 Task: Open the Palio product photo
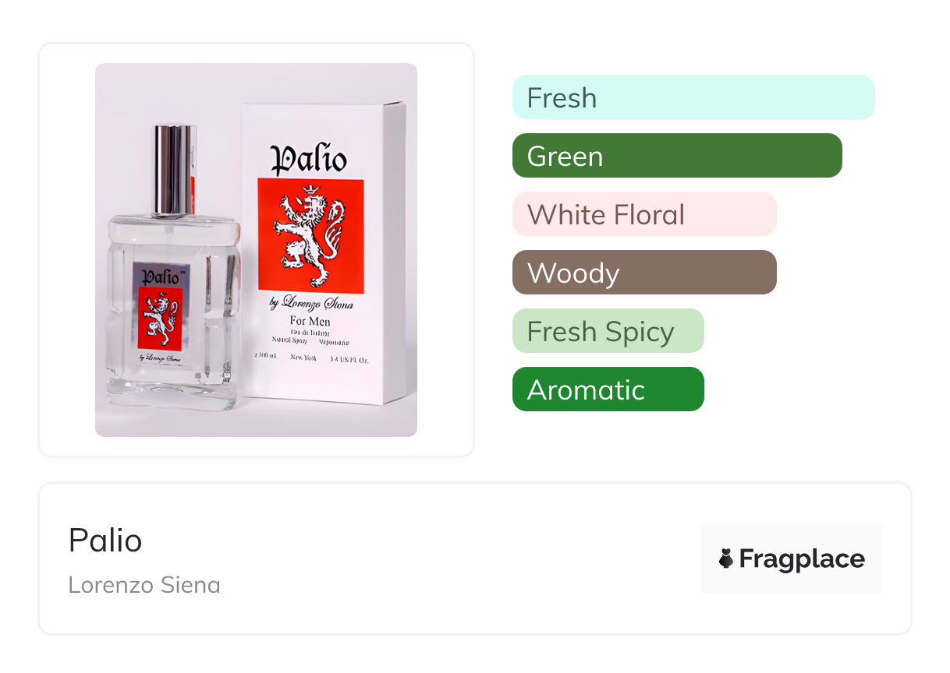(x=256, y=250)
